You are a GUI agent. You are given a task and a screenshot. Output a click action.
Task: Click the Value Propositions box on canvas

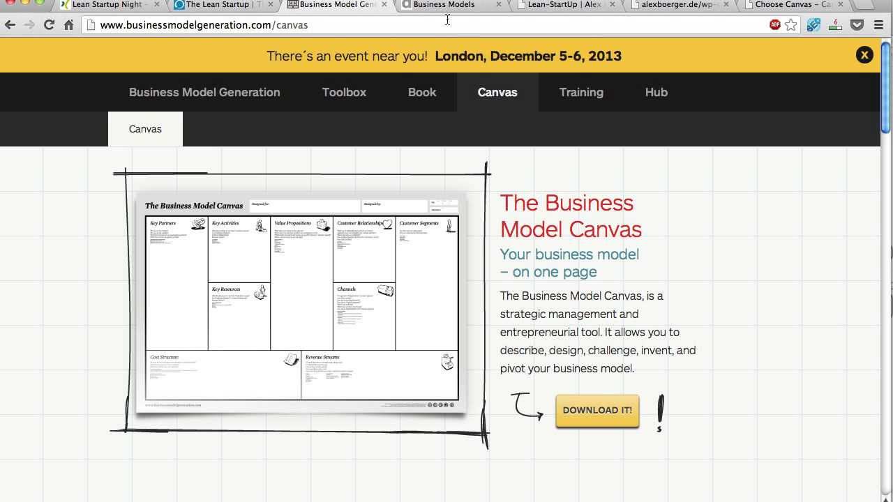point(301,283)
